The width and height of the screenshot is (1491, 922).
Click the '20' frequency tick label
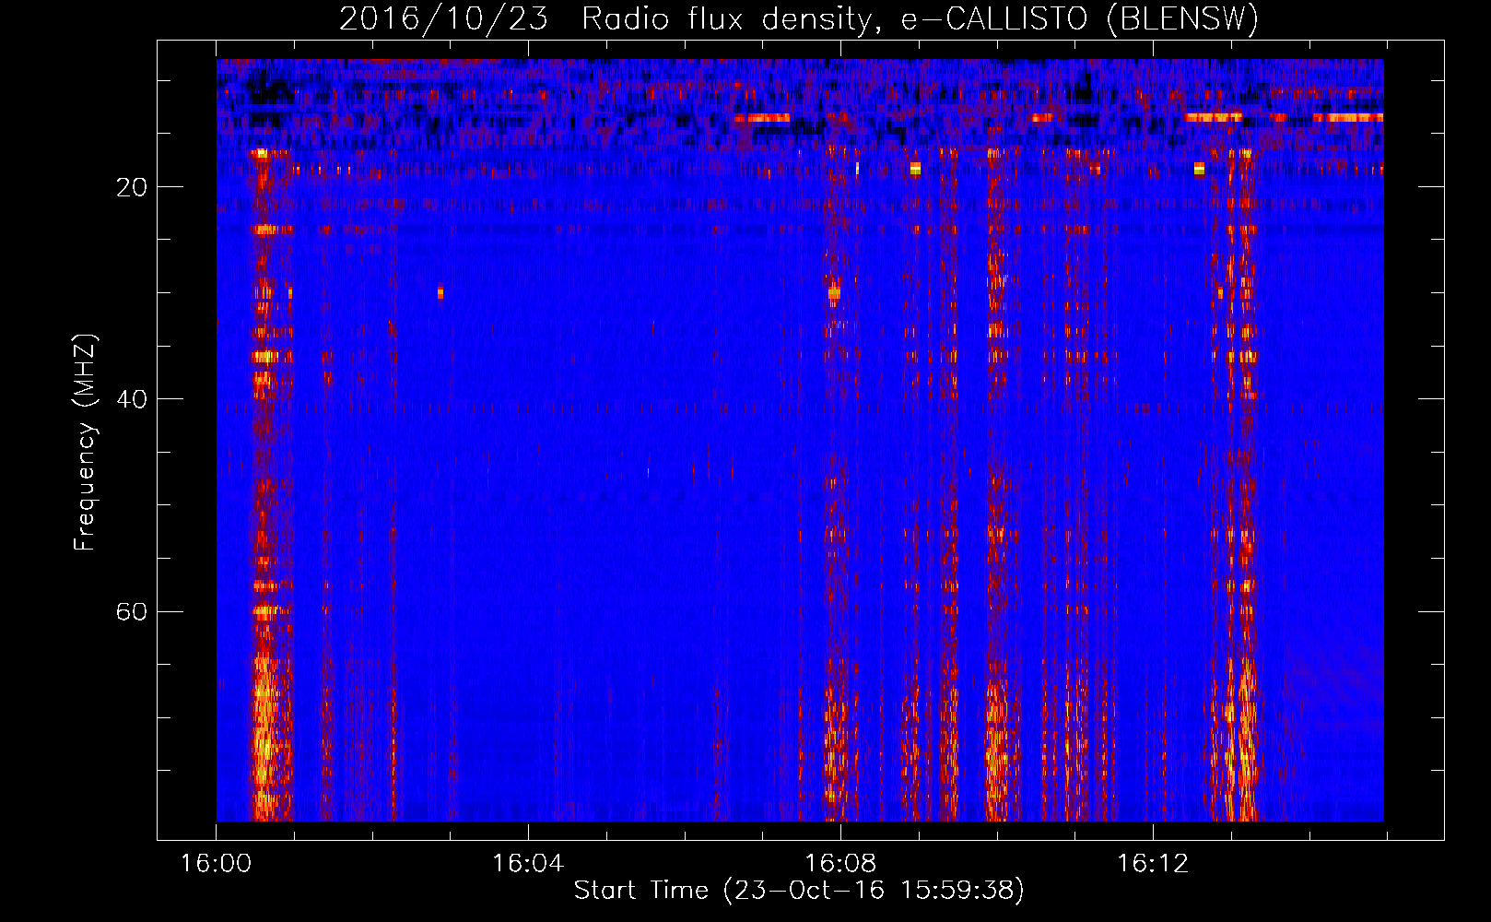(x=132, y=187)
